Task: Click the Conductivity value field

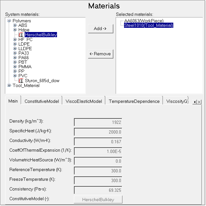Action: coord(98,142)
